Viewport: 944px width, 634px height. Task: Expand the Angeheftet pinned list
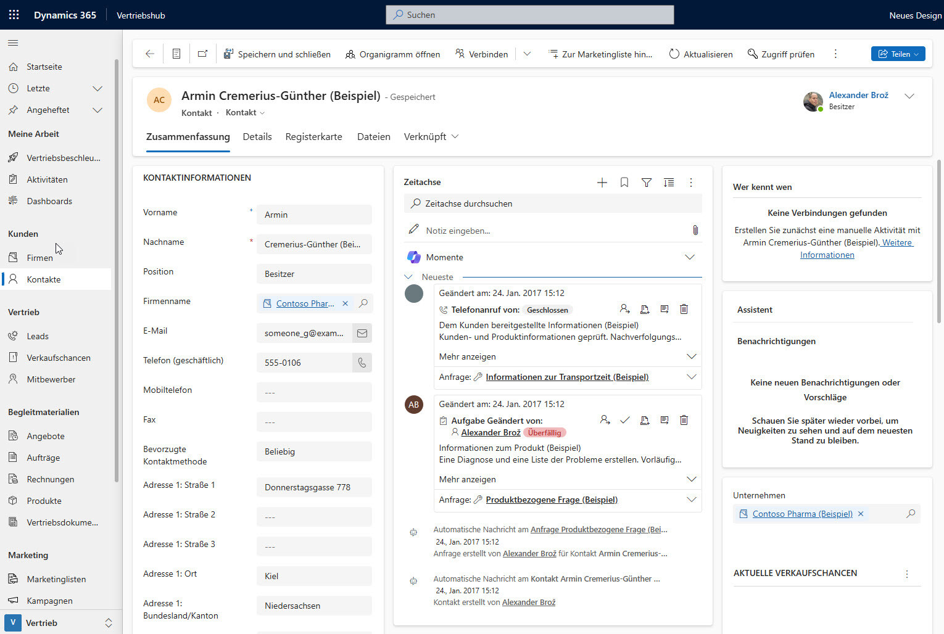point(97,110)
